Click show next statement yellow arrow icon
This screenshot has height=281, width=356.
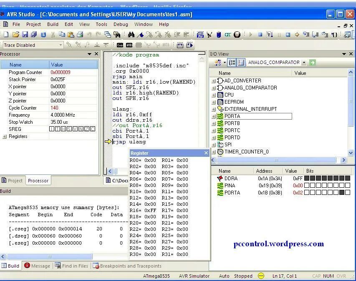[297, 35]
